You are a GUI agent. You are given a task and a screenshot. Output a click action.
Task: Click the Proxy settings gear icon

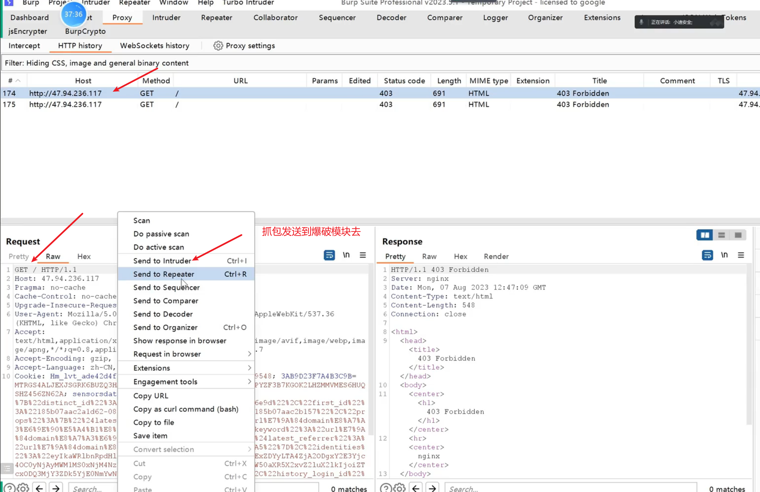click(x=218, y=46)
